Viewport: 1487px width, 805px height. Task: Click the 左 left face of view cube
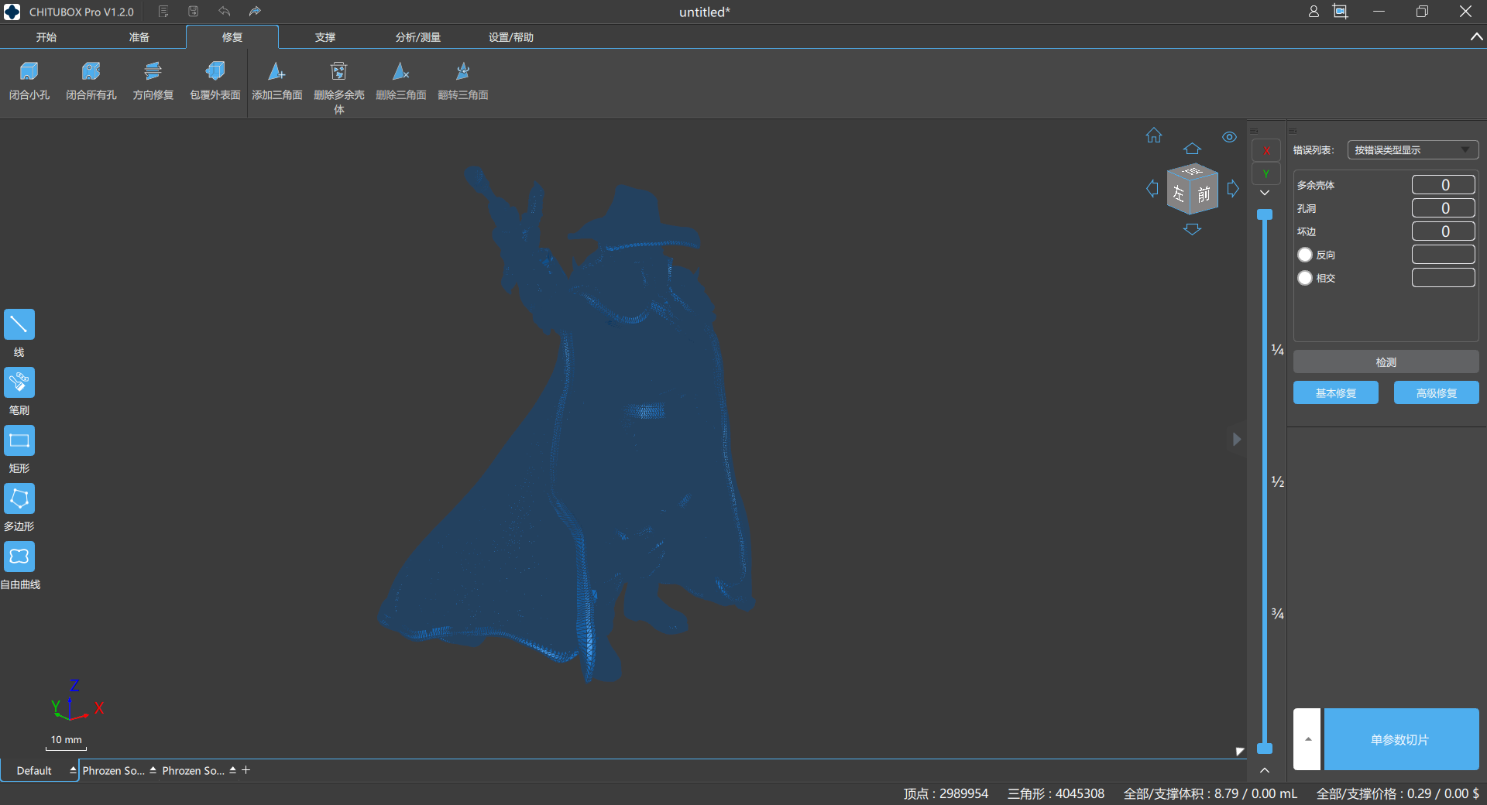click(1179, 193)
